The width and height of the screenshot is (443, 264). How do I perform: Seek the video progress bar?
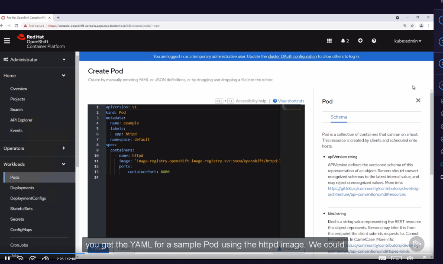point(217,253)
